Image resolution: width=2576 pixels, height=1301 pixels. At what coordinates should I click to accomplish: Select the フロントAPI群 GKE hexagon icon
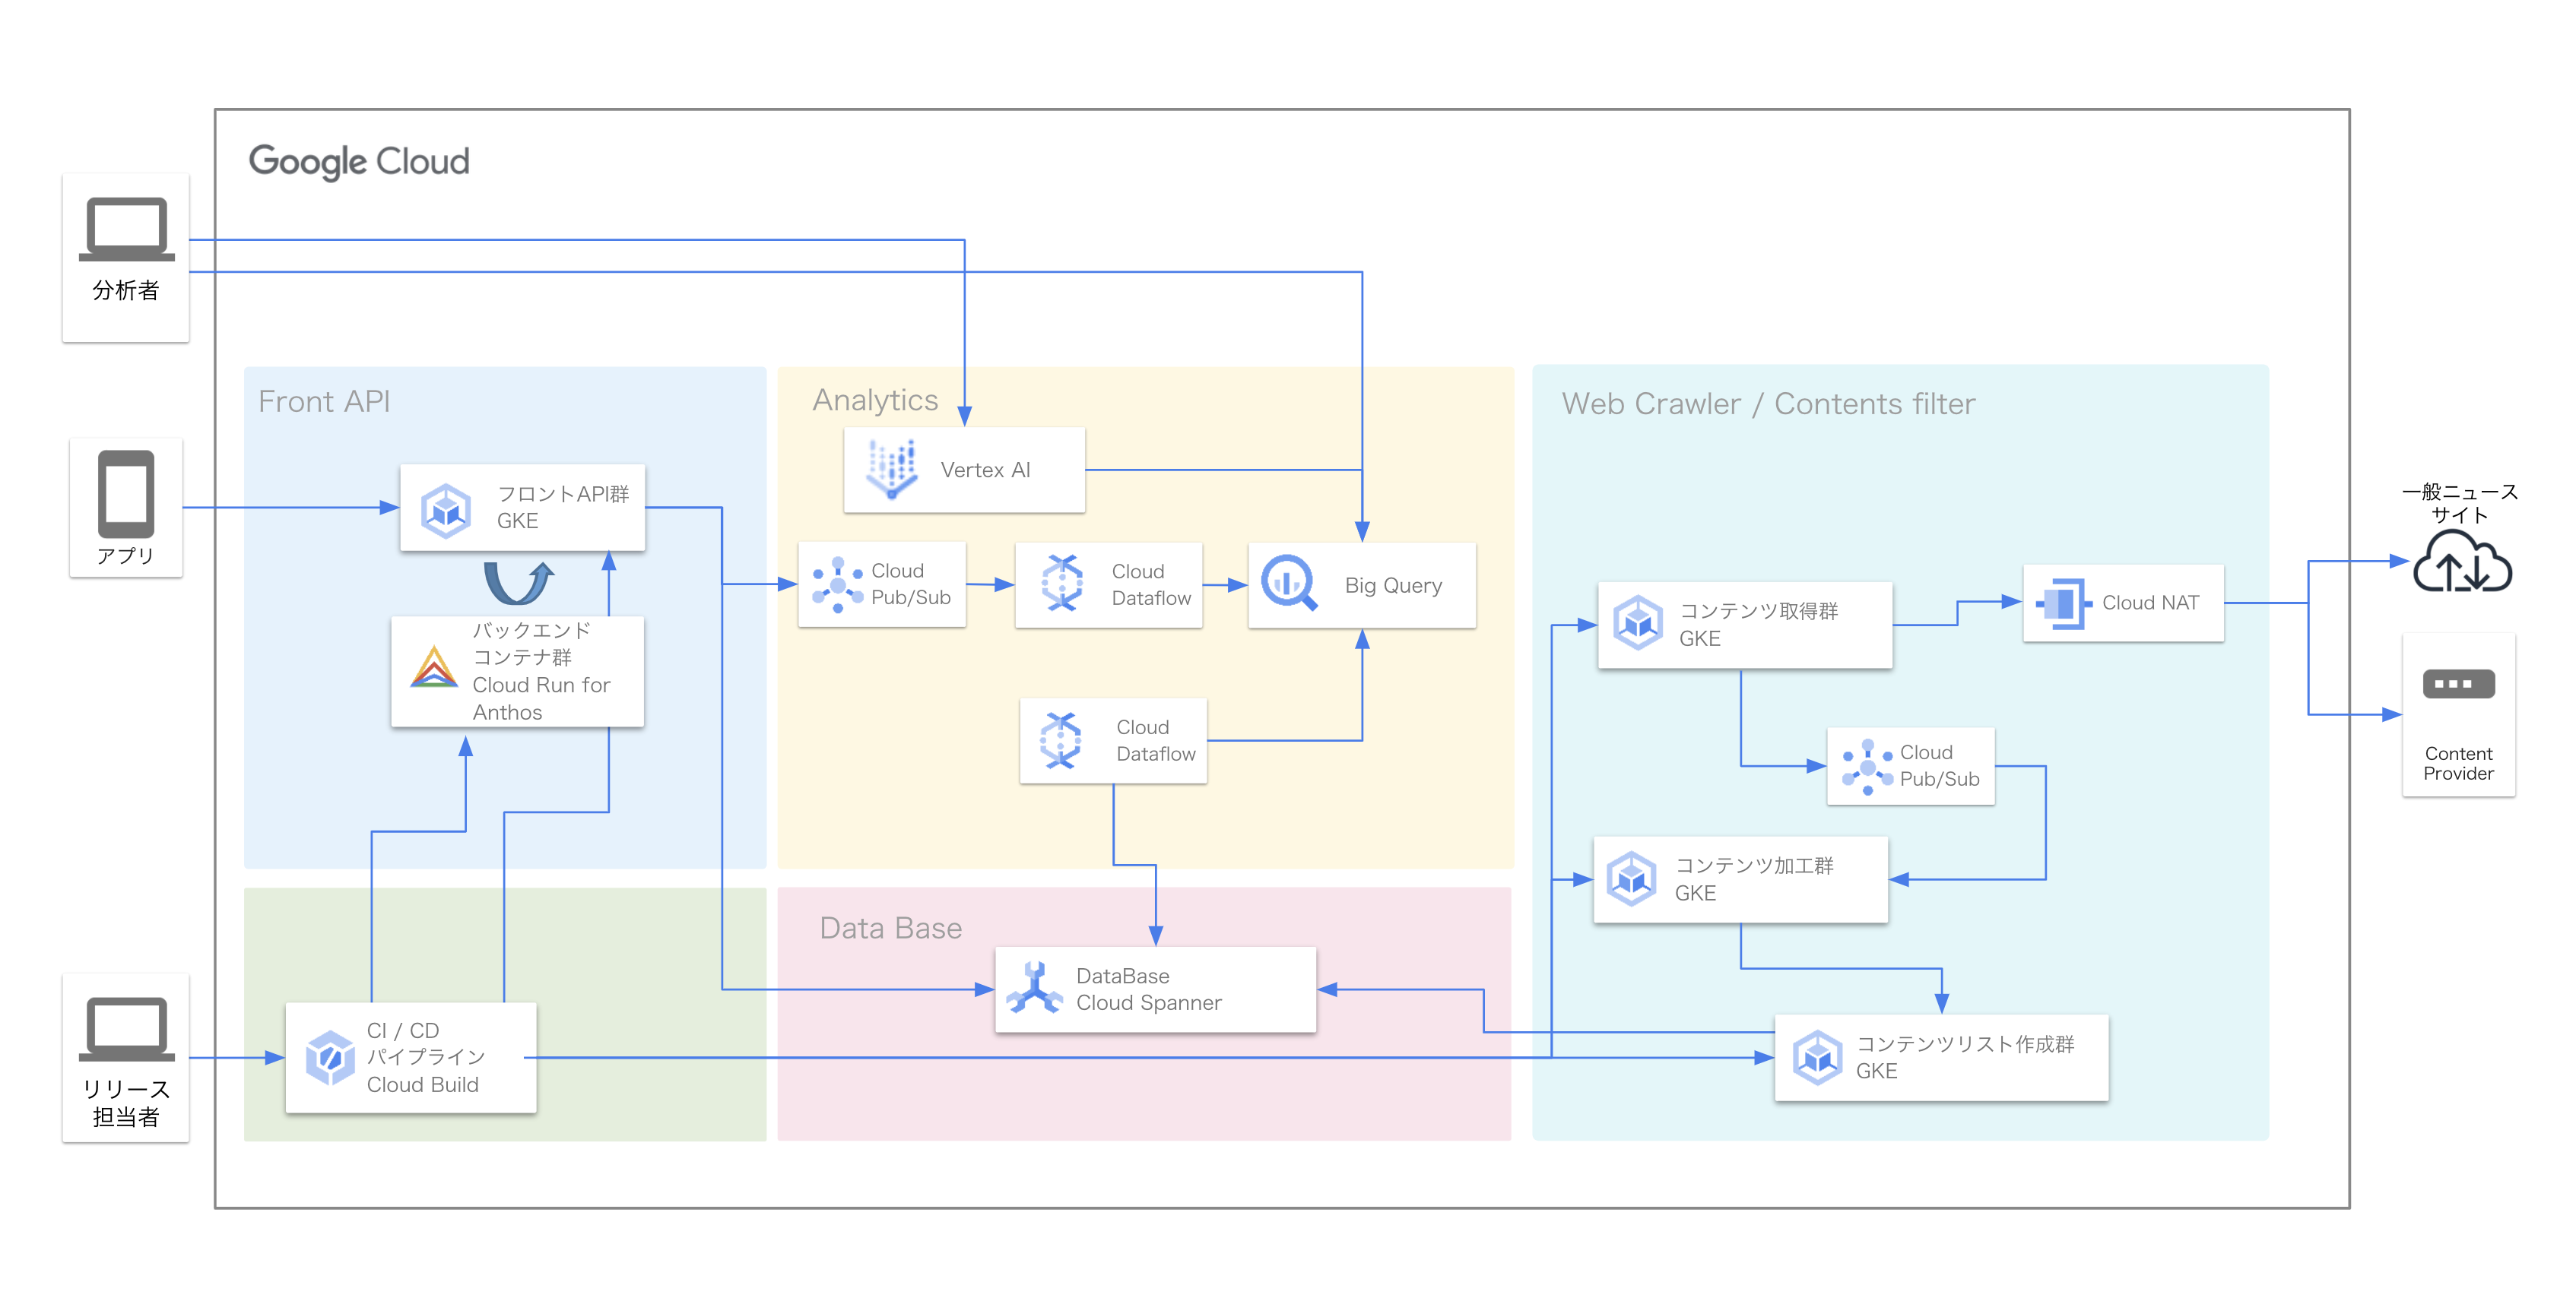click(x=446, y=510)
